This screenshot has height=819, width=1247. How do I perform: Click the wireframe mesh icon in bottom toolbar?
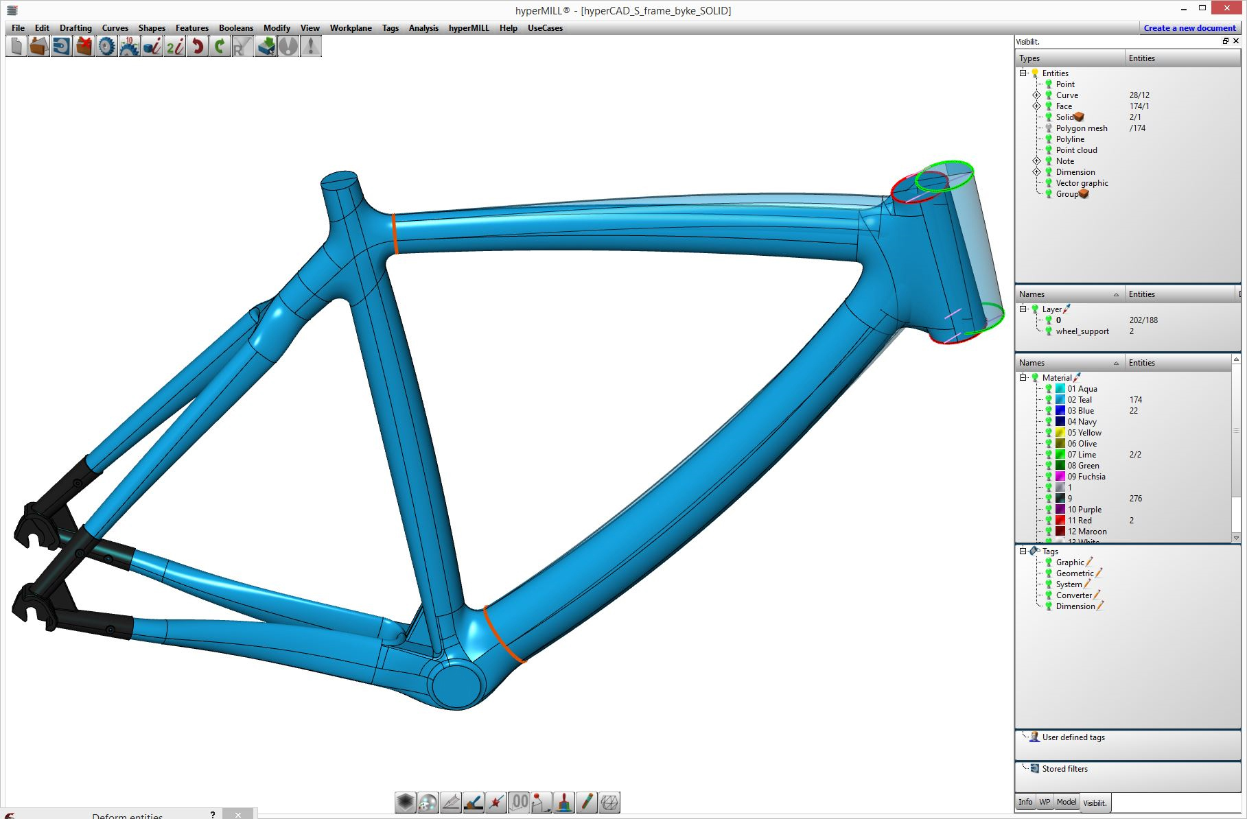pyautogui.click(x=609, y=802)
